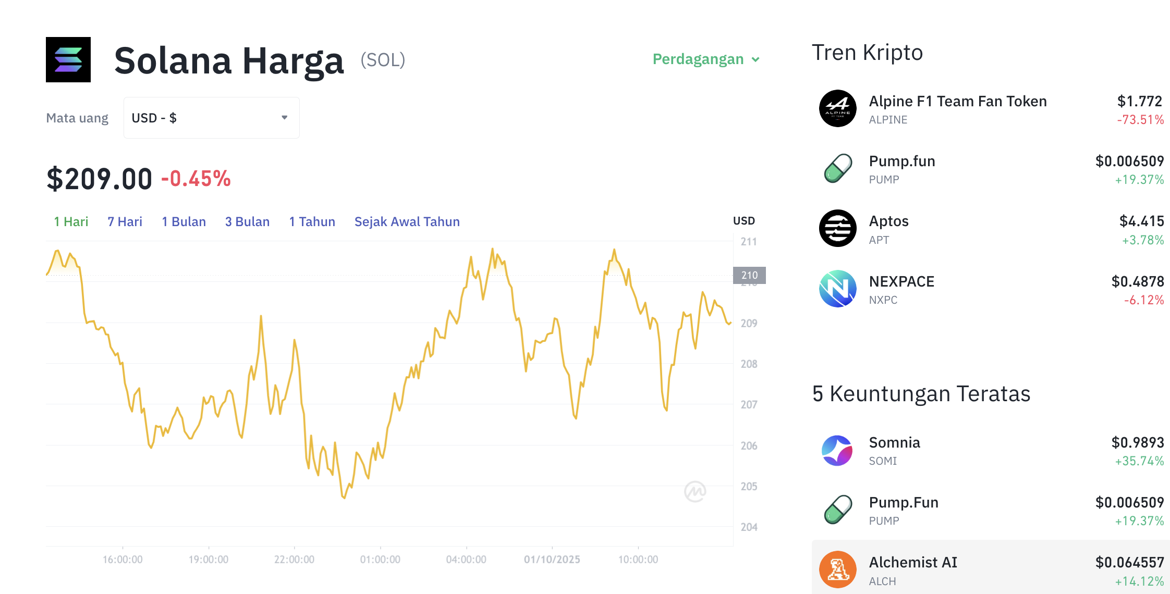The width and height of the screenshot is (1170, 594).
Task: Click the CoinMarketCap watermark on the chart
Action: click(x=695, y=491)
